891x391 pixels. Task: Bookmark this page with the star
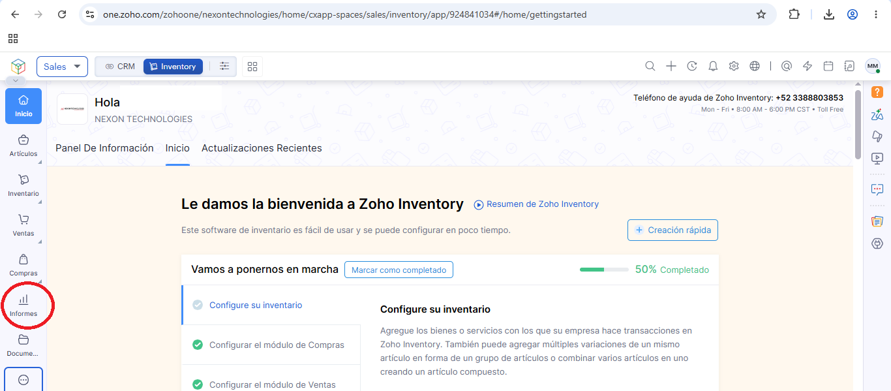[x=761, y=14]
